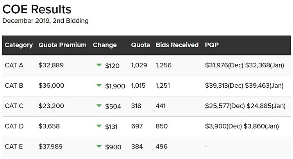Select the Category column header
Image resolution: width=293 pixels, height=159 pixels.
pyautogui.click(x=19, y=45)
